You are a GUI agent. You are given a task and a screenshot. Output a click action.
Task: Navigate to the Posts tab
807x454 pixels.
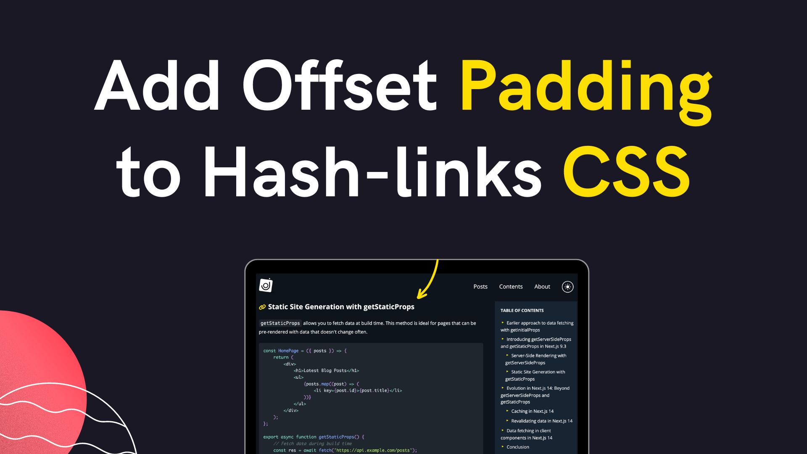(x=480, y=286)
